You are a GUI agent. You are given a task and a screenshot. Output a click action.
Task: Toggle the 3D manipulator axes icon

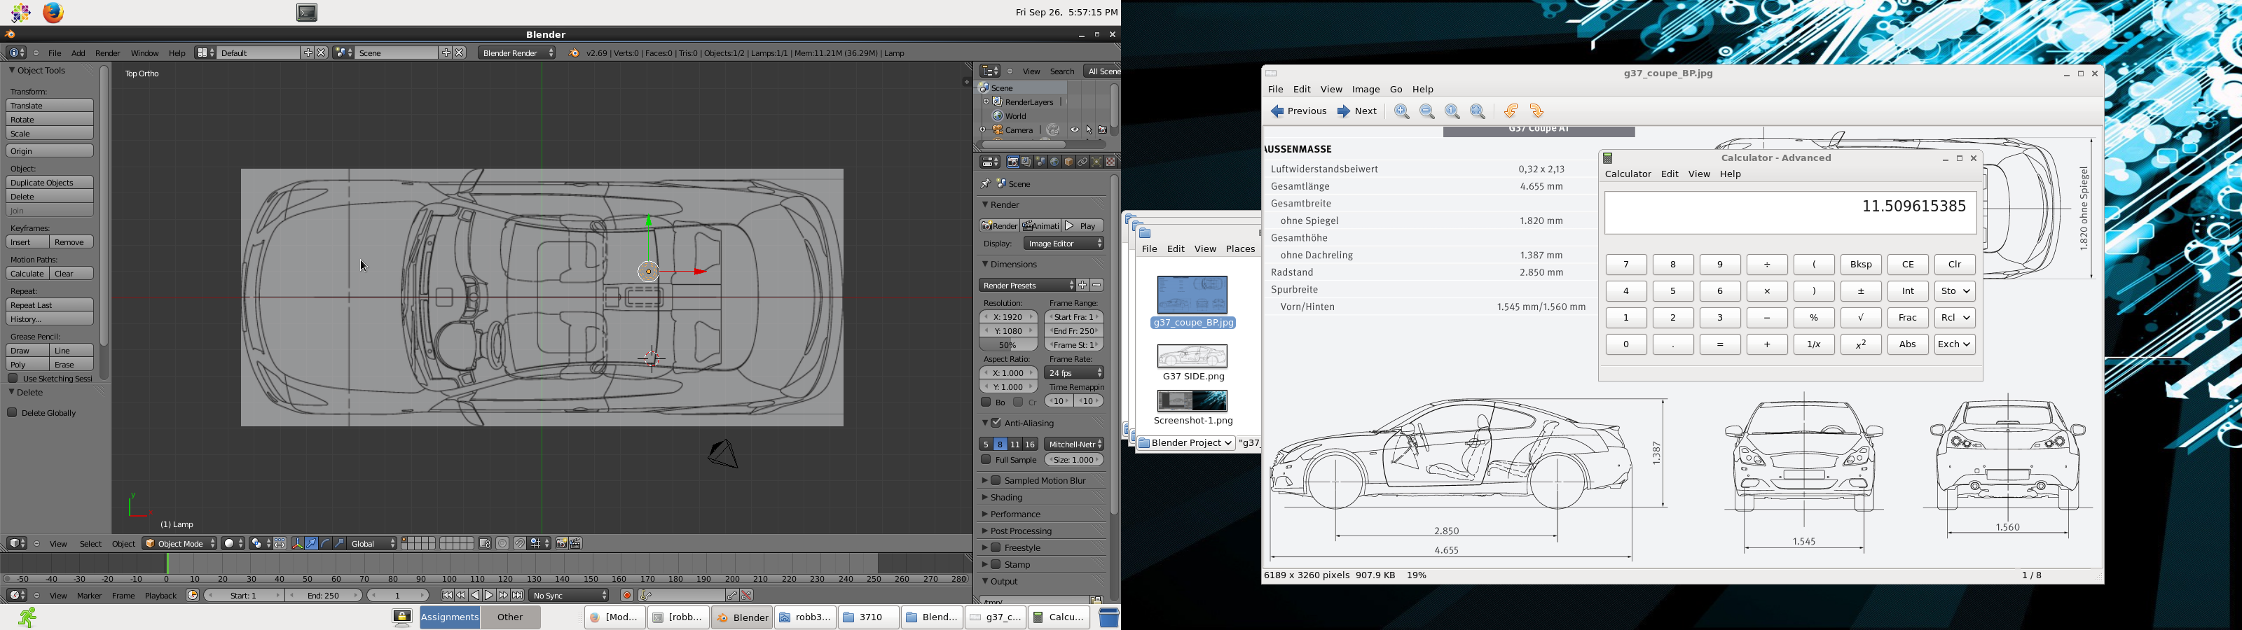pyautogui.click(x=298, y=544)
